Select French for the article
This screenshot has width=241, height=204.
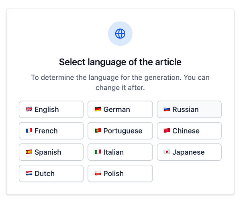(51, 131)
